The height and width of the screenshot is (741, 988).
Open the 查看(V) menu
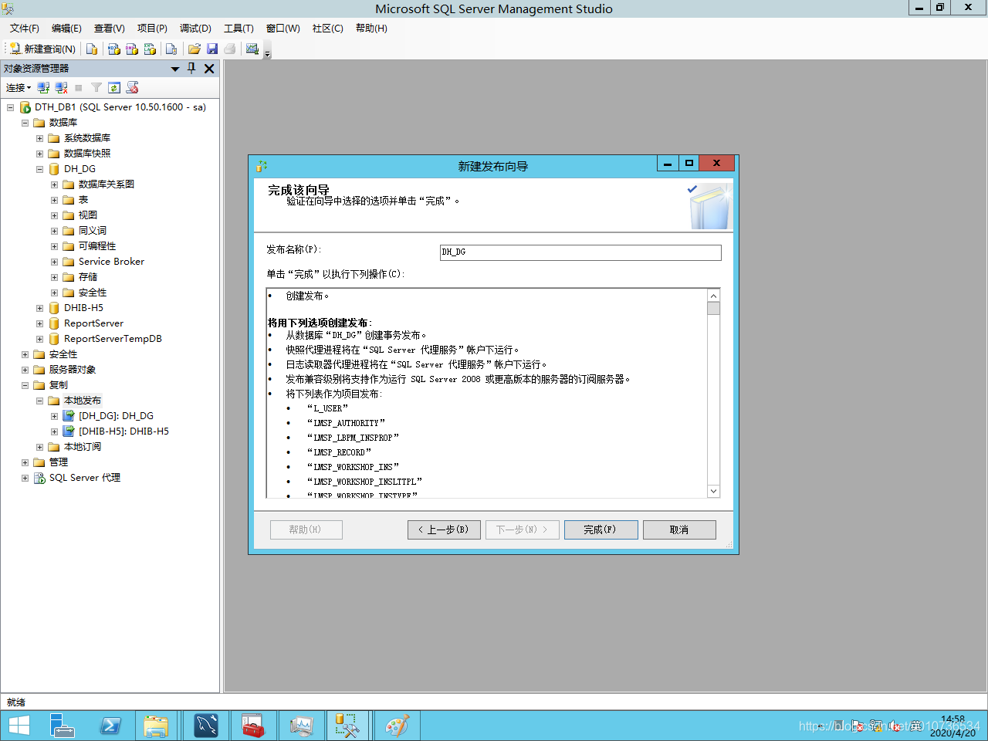(x=110, y=29)
